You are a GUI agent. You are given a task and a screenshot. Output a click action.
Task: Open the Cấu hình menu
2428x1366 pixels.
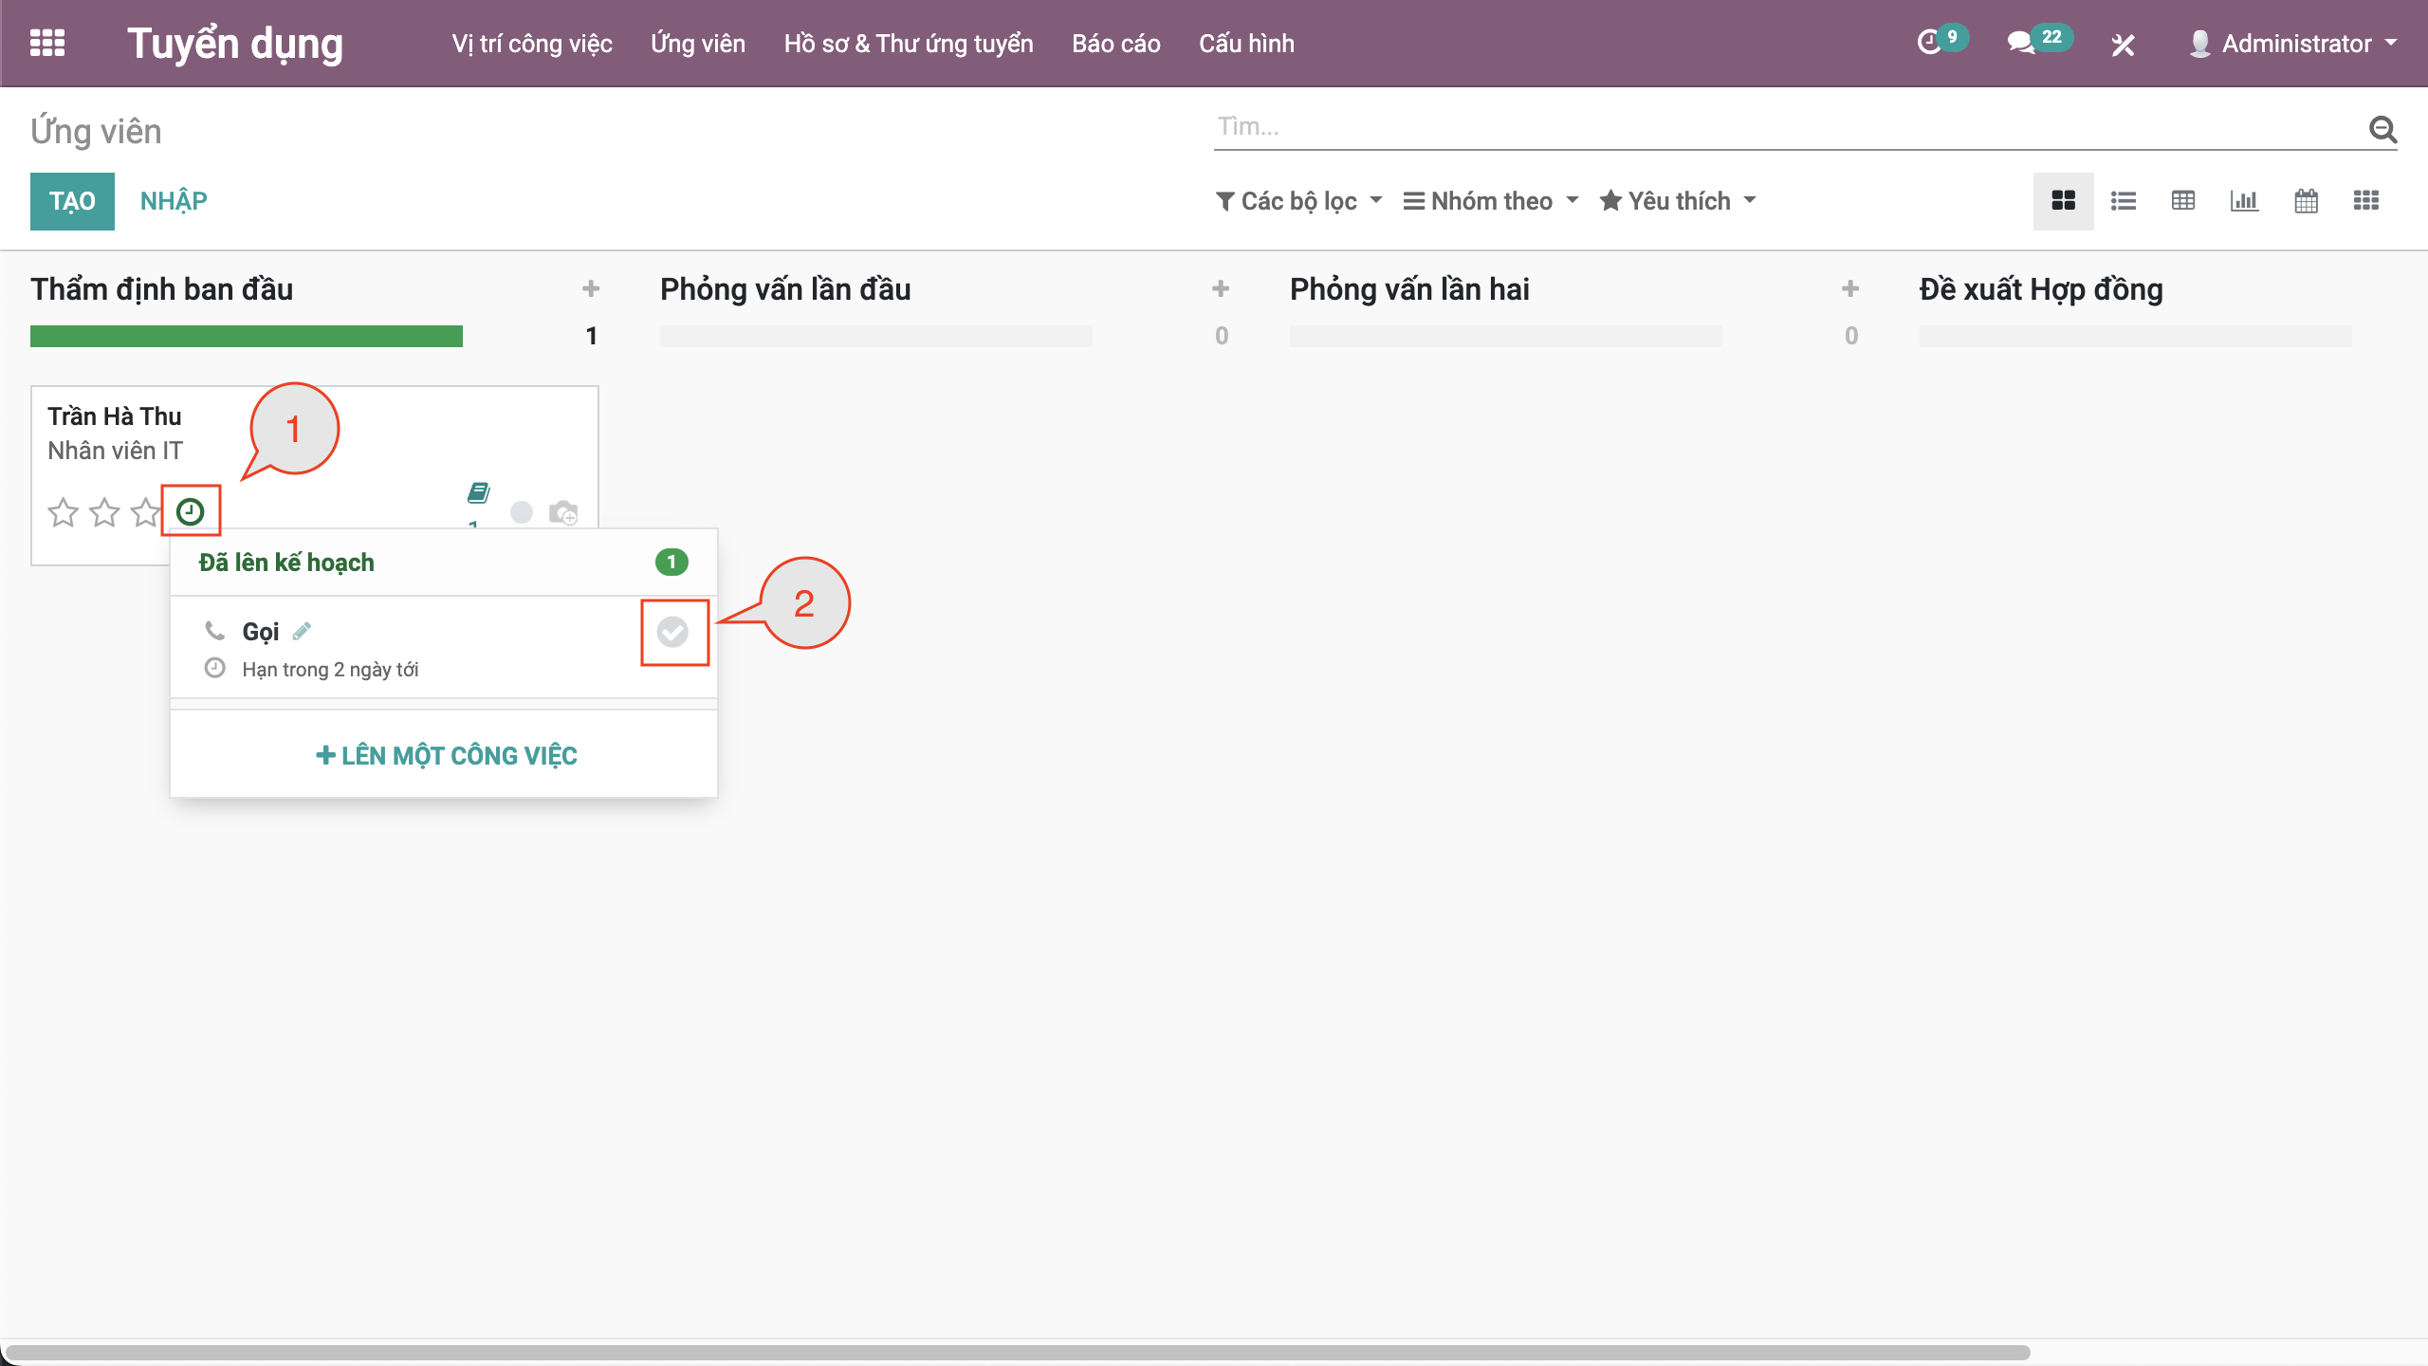click(x=1245, y=44)
